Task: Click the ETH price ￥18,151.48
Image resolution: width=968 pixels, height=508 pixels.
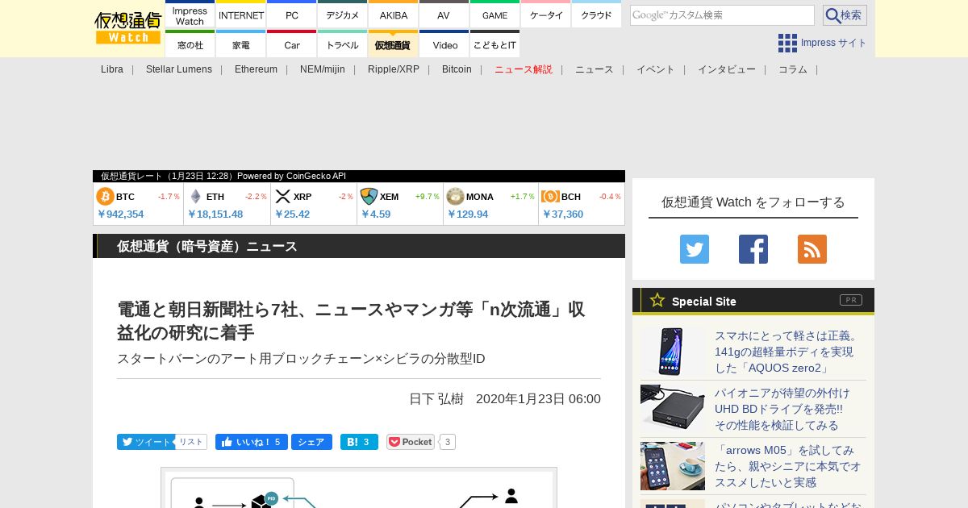Action: pos(215,214)
